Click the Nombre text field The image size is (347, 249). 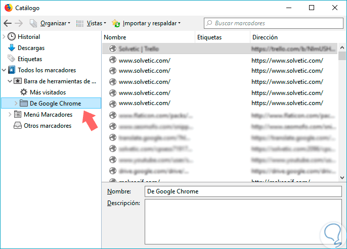click(x=243, y=191)
